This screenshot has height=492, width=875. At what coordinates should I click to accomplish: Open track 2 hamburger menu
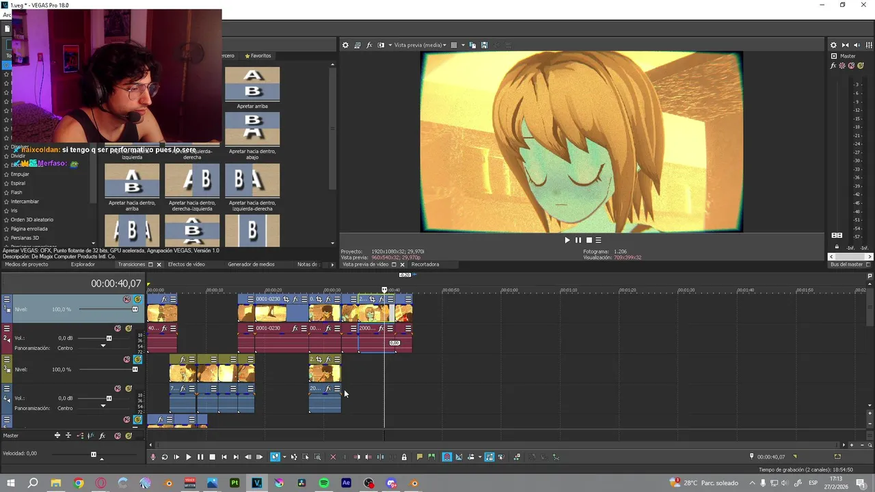pyautogui.click(x=7, y=329)
